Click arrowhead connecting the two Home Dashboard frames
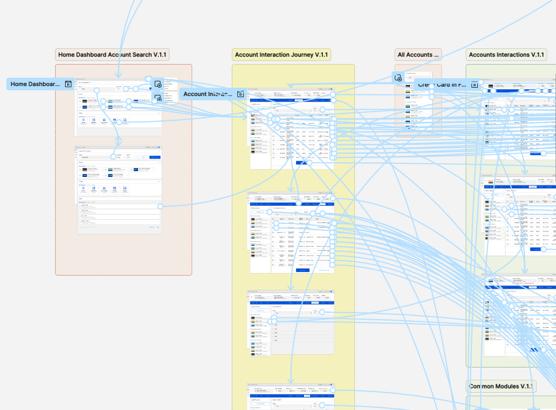This screenshot has height=410, width=556. coord(119,144)
